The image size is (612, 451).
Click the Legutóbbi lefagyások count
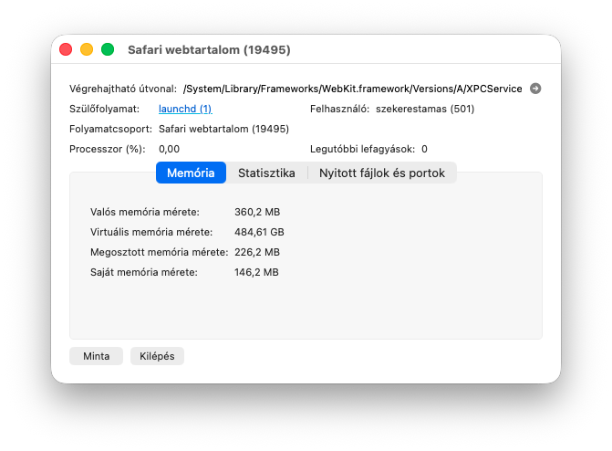click(x=424, y=149)
